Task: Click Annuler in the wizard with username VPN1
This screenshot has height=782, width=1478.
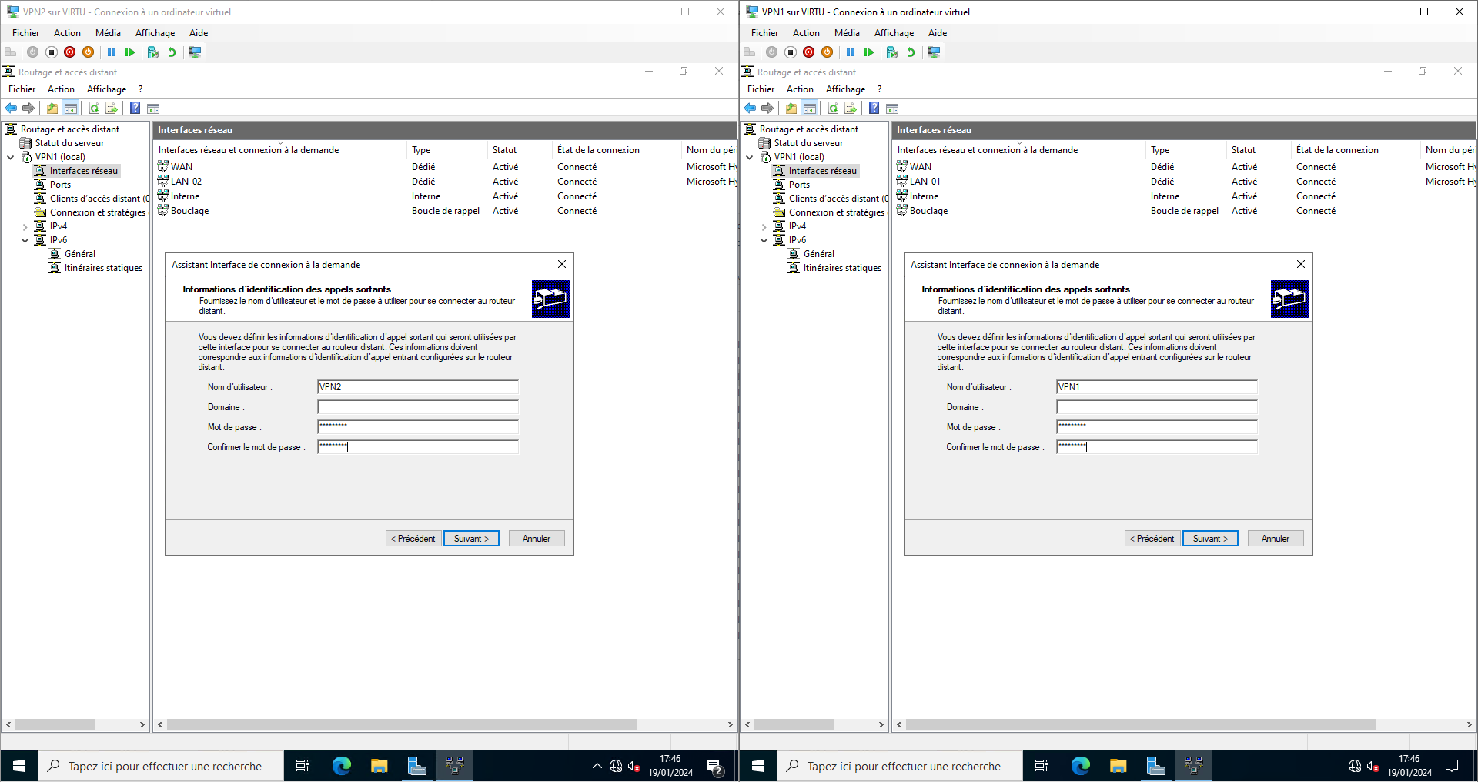Action: (x=1275, y=539)
